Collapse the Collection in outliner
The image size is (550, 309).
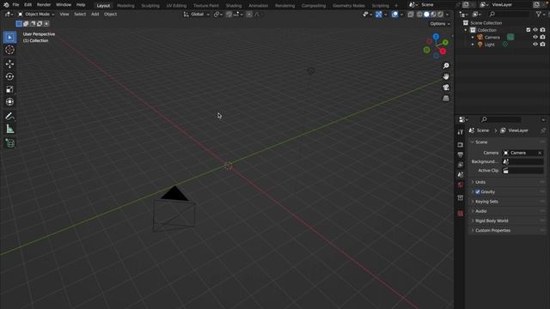(466, 30)
